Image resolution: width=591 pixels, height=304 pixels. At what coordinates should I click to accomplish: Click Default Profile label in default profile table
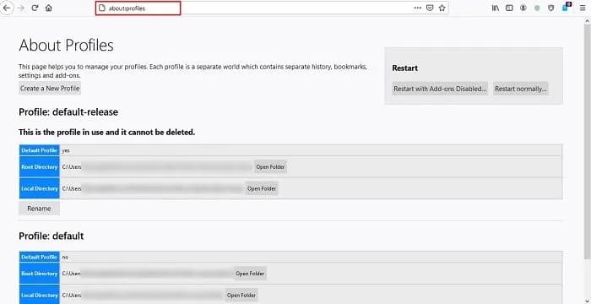point(39,258)
